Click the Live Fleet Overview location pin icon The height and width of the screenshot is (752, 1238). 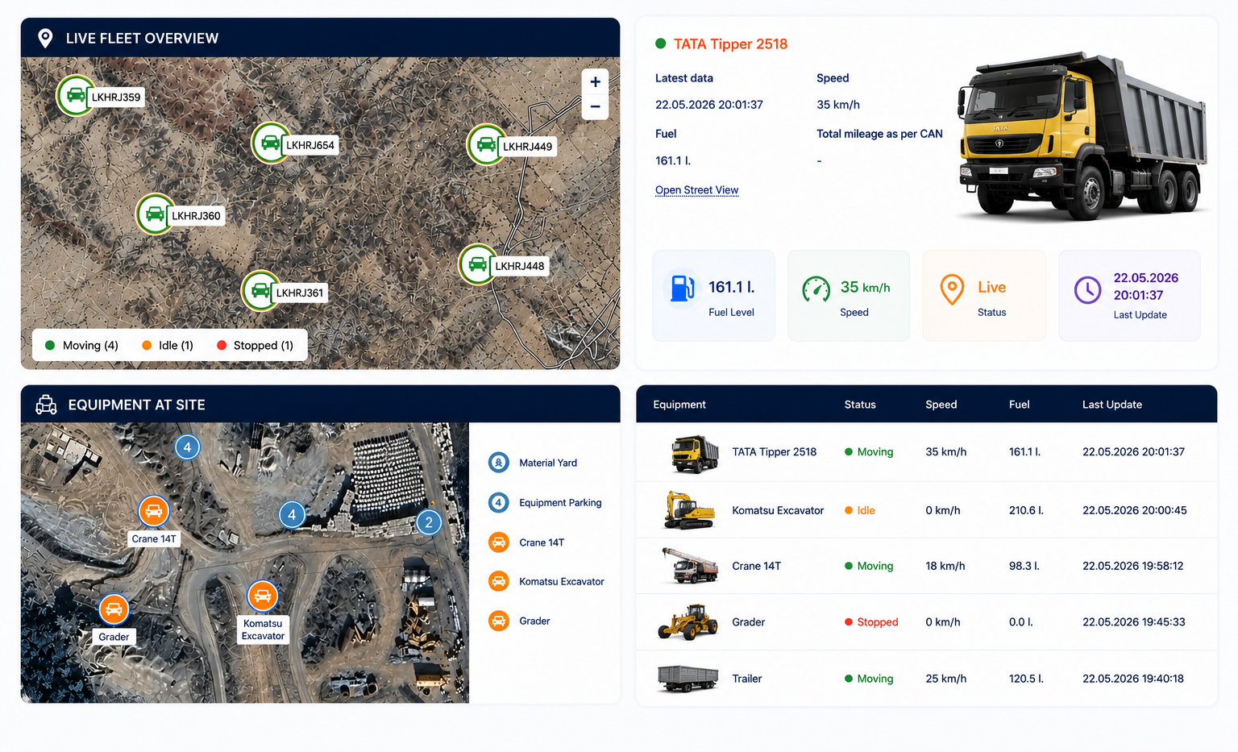pos(46,38)
